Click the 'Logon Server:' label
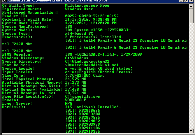 (17, 104)
